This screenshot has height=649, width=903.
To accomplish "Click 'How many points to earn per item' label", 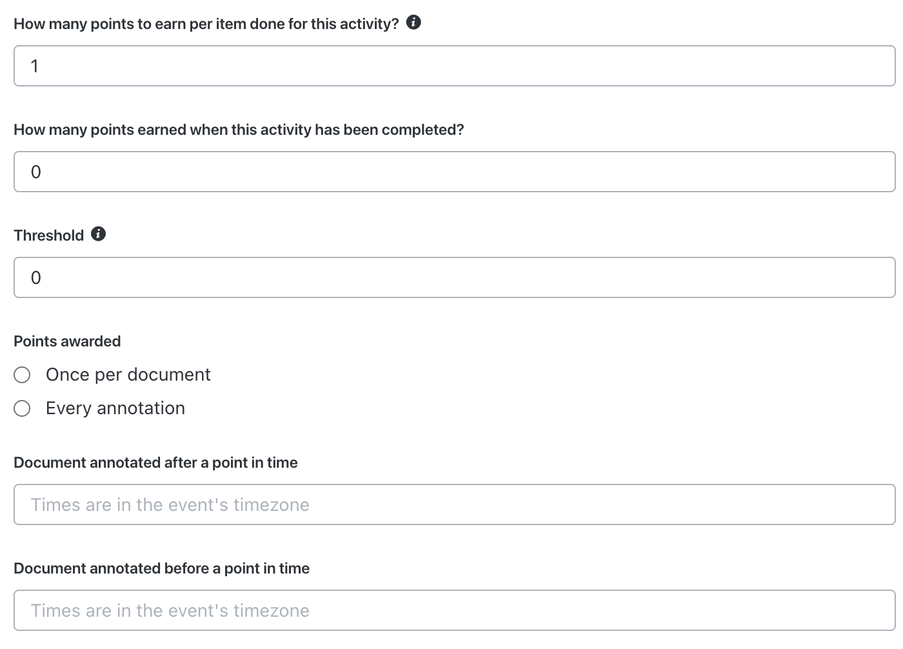I will (206, 24).
